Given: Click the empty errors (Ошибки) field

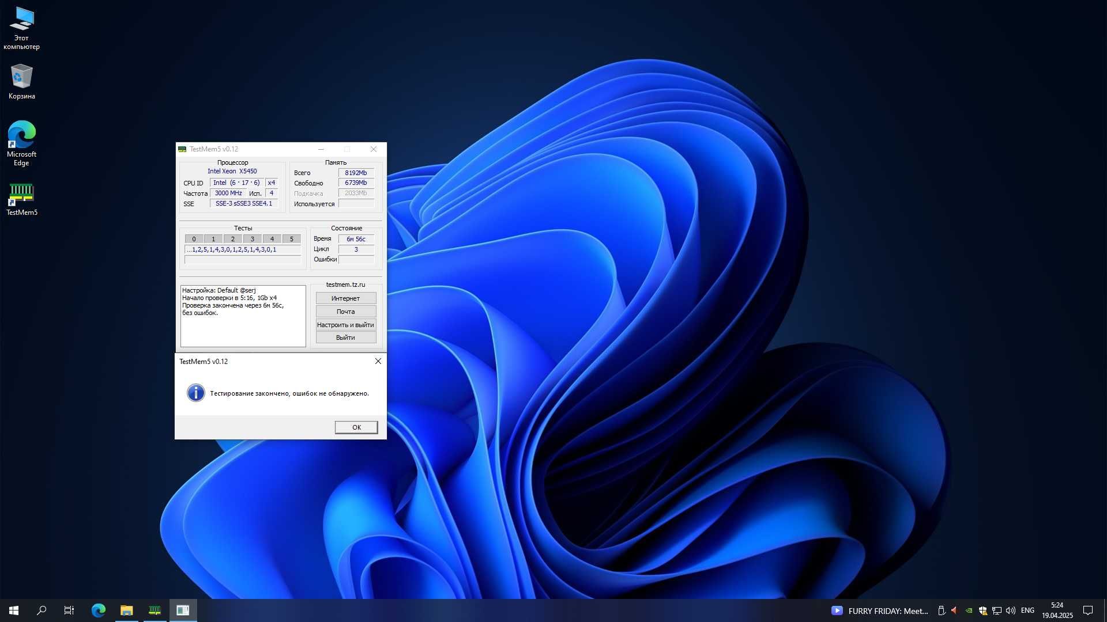Looking at the screenshot, I should click(356, 260).
